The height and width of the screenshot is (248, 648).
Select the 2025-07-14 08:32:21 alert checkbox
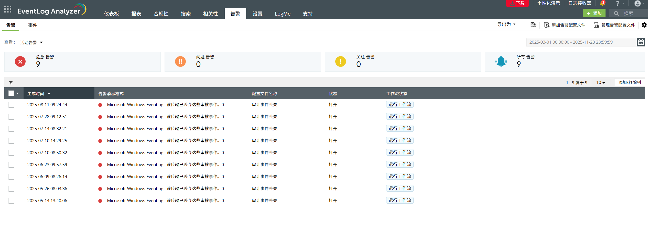click(x=12, y=129)
